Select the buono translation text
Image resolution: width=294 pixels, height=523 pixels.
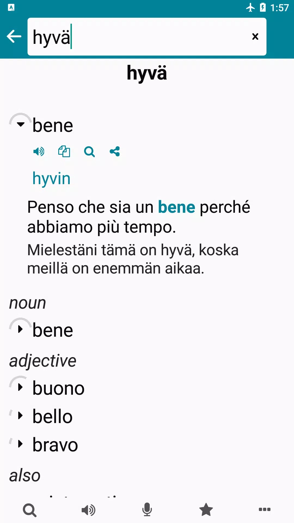(x=59, y=388)
